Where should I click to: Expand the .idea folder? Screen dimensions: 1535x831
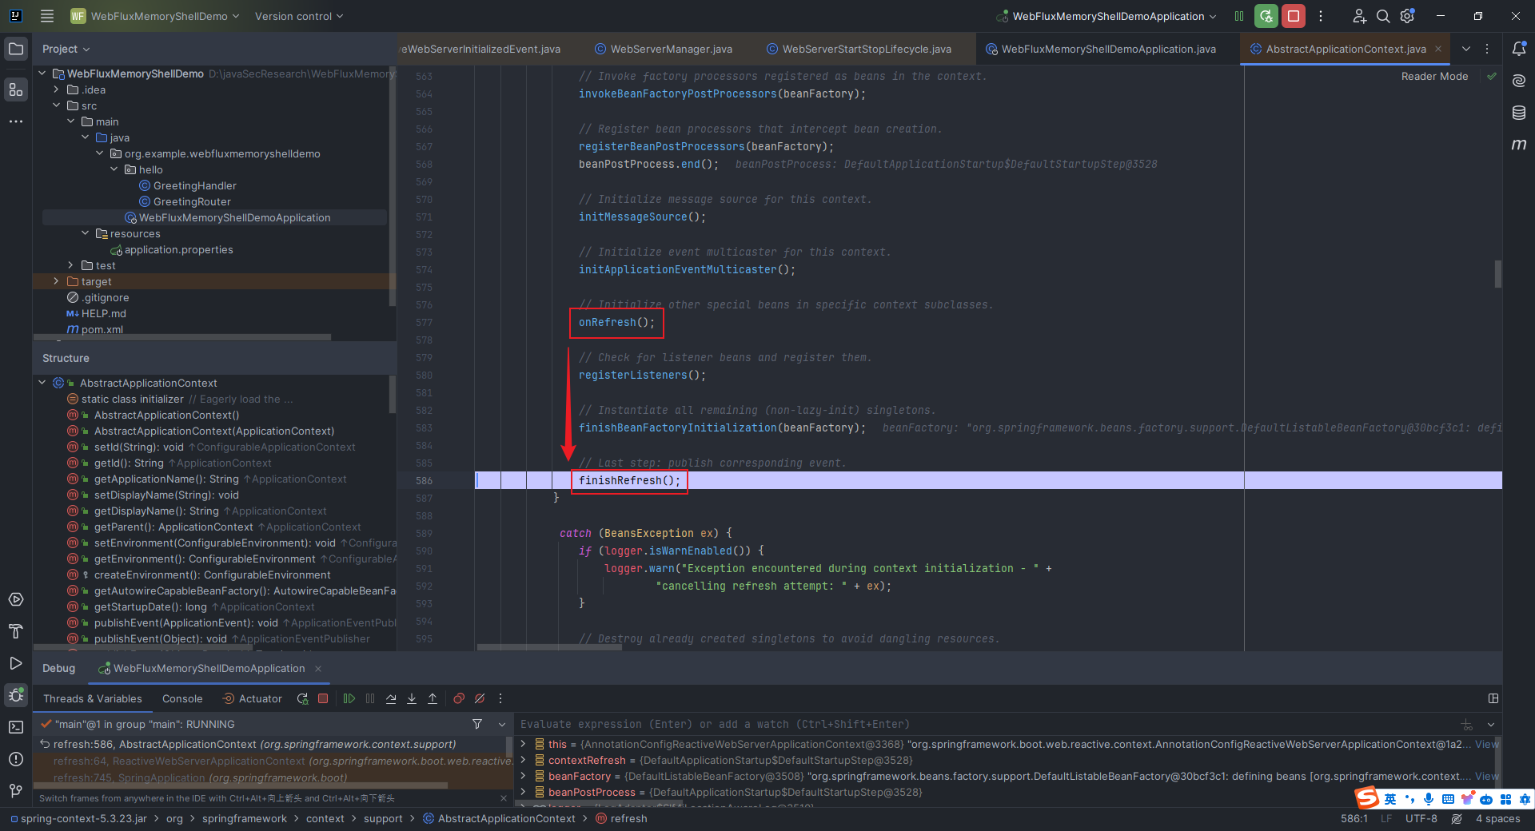tap(56, 89)
